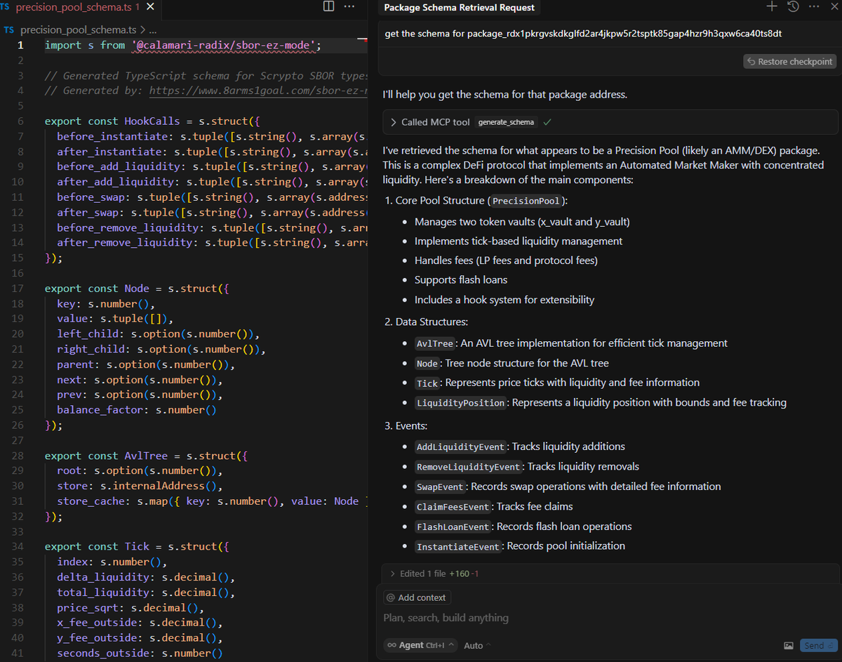
Task: Expand the Edited 1 file summary
Action: click(x=610, y=574)
